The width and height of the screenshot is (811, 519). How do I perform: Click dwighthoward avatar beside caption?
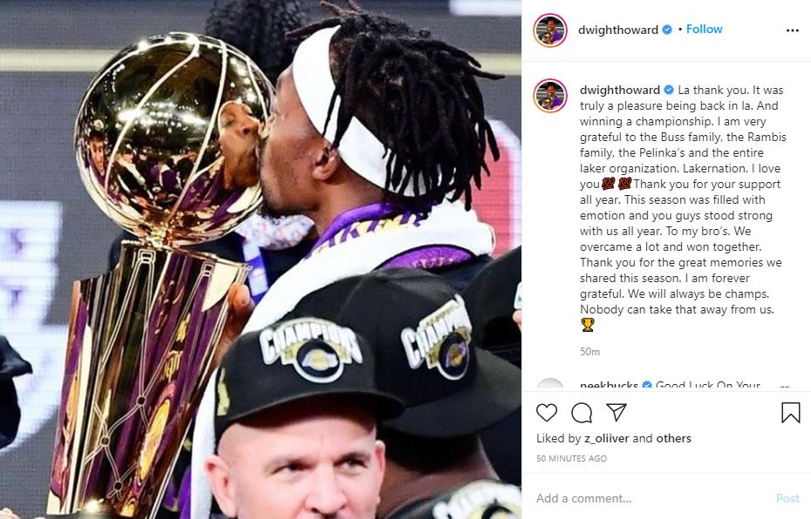[549, 96]
